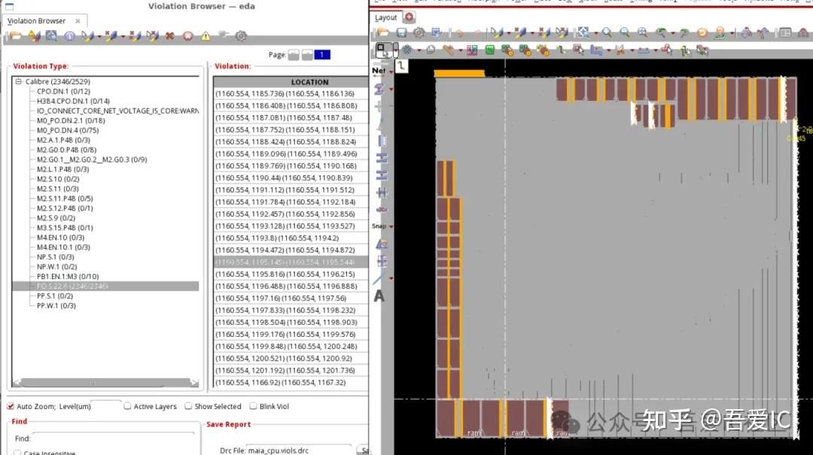Open the settings gear in Violation Browser toolbar
813x455 pixels.
(240, 35)
